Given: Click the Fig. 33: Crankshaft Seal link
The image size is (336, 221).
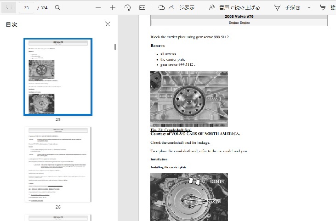Looking at the screenshot, I should tap(171, 130).
